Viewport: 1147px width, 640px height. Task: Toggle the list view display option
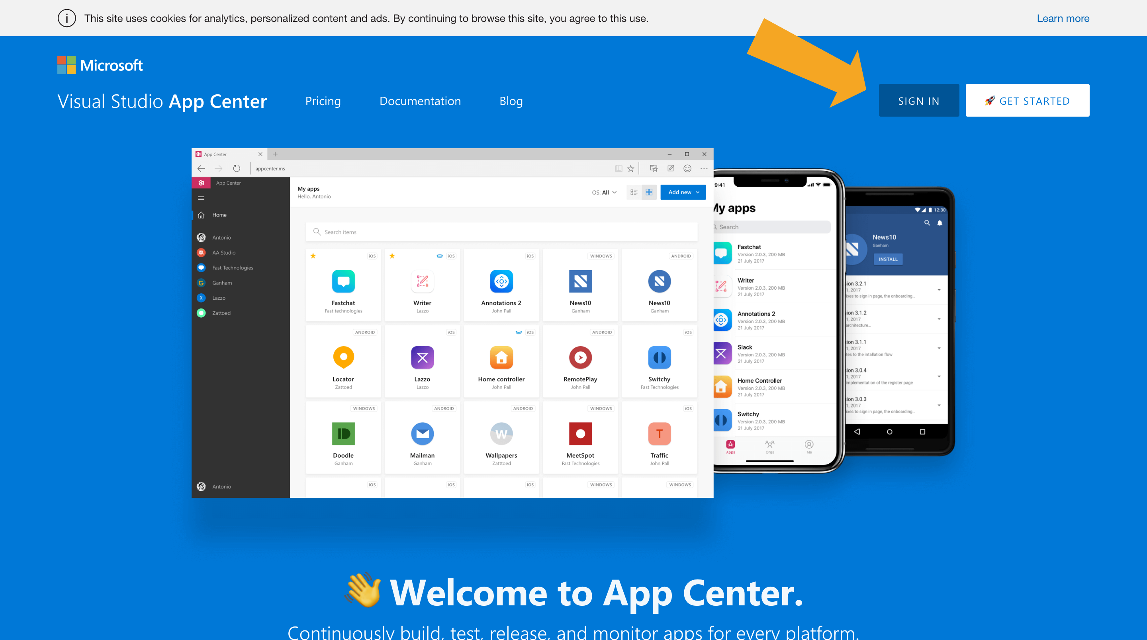634,192
